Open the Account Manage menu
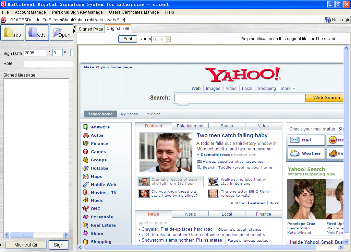Screen dimensions: 351x252 point(31,12)
